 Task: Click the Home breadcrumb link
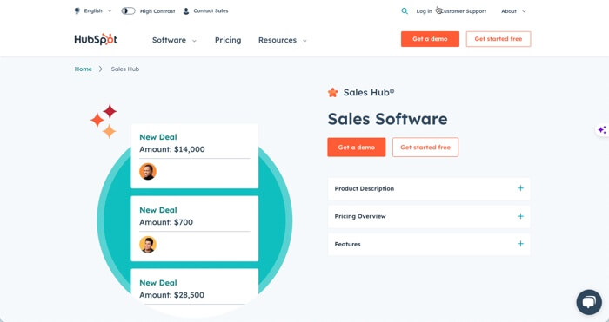(x=84, y=69)
